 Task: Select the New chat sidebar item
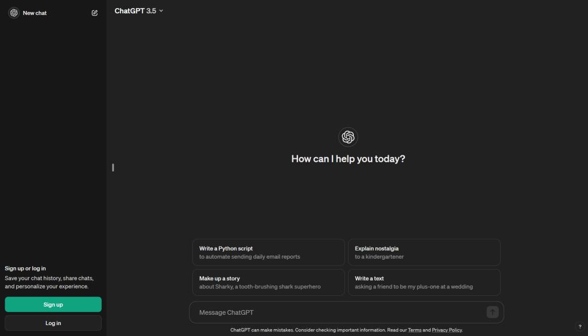[x=35, y=13]
